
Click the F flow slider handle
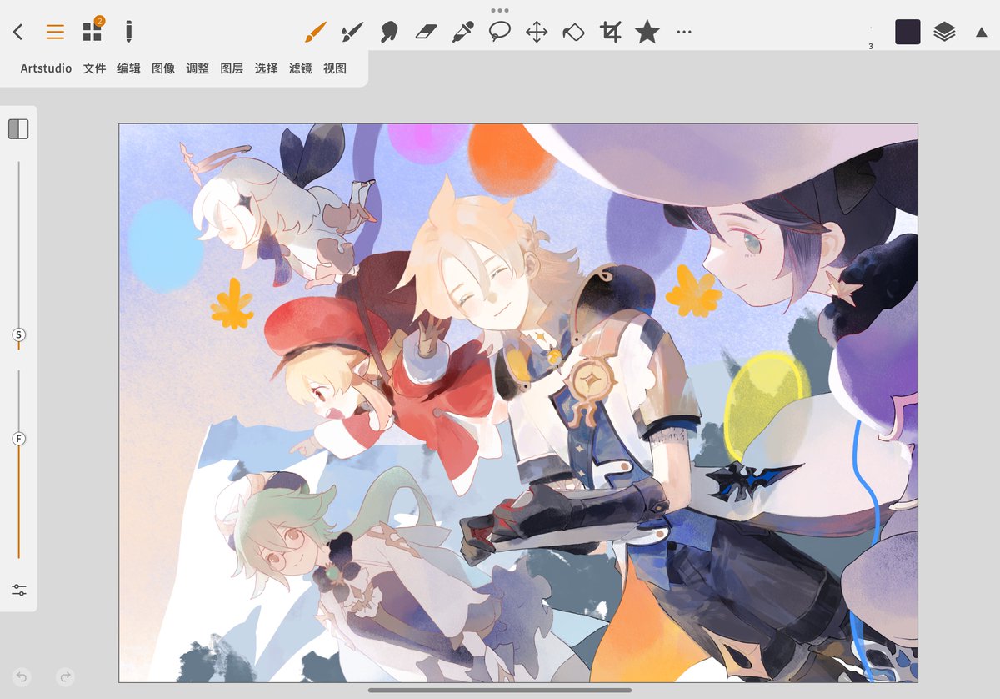[18, 438]
